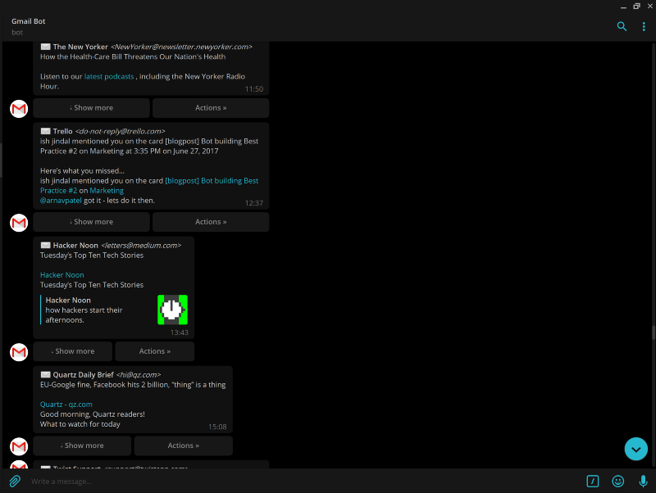656x493 pixels.
Task: Click the microphone voice message icon
Action: tap(644, 482)
